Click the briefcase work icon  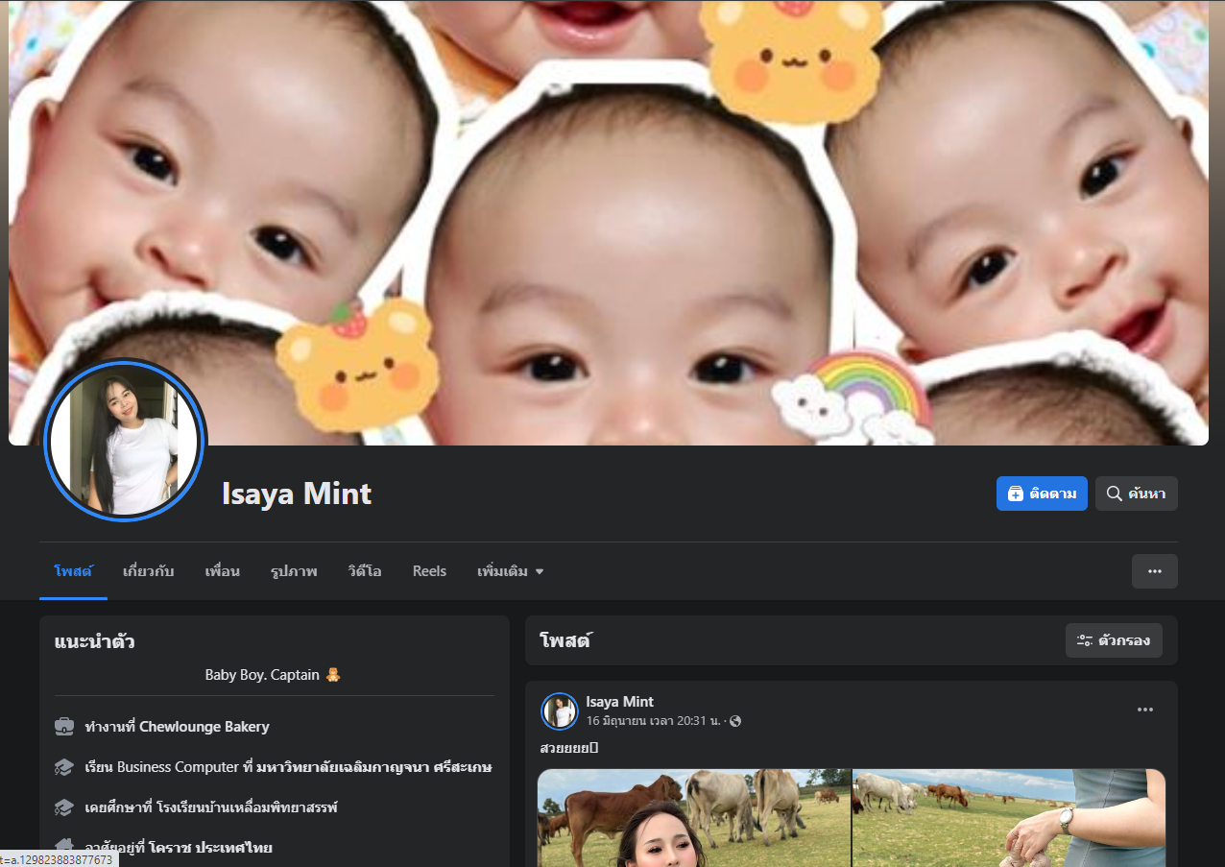coord(64,726)
